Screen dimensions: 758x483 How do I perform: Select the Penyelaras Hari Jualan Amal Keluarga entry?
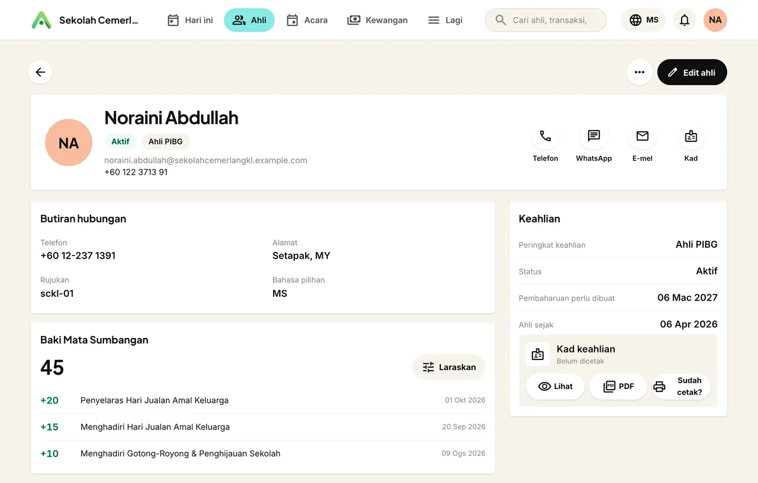coord(263,400)
